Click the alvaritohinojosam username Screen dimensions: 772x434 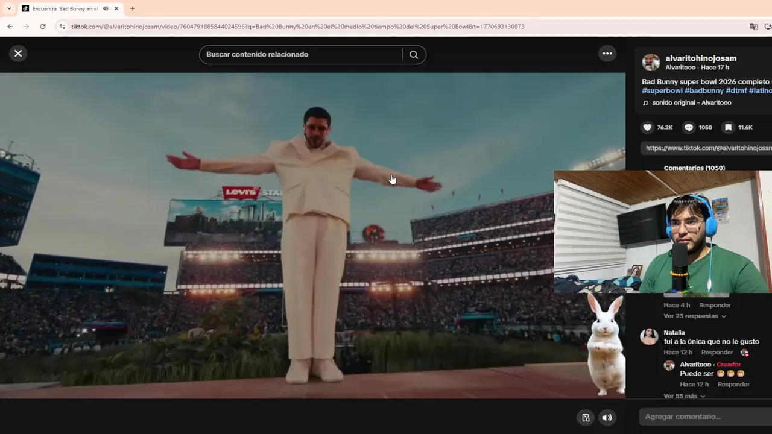pyautogui.click(x=701, y=58)
